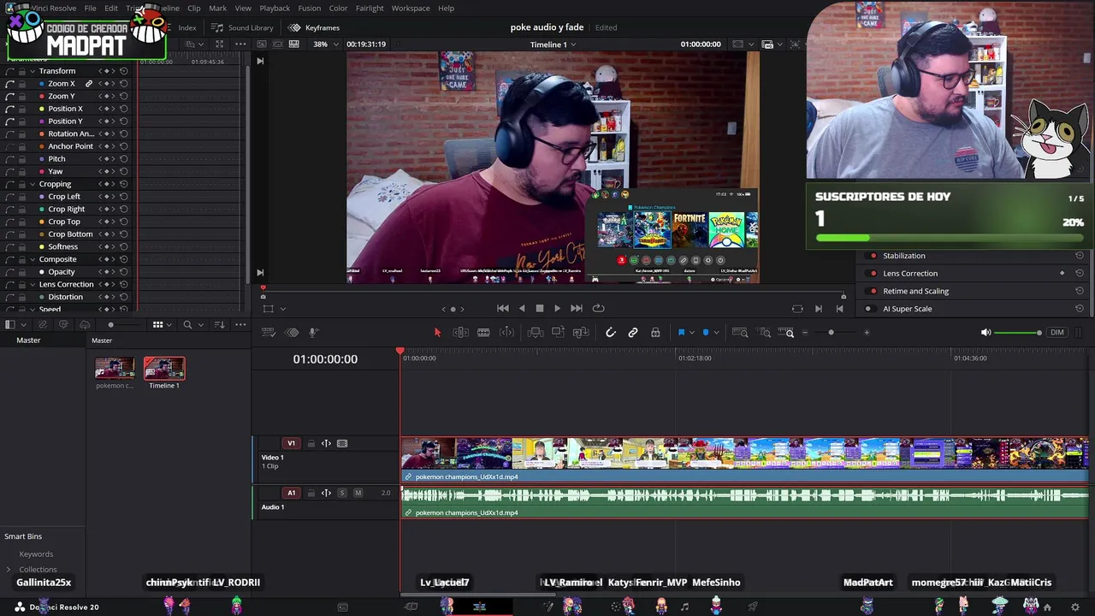Toggle the Stabilization enable switch
The image size is (1095, 616).
[873, 256]
